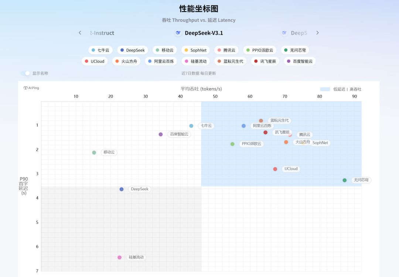Go to the previous model with left chevron
Viewport: 399px width, 277px height.
(x=80, y=33)
